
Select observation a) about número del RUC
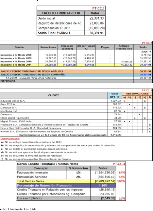pyautogui.click(x=32, y=142)
